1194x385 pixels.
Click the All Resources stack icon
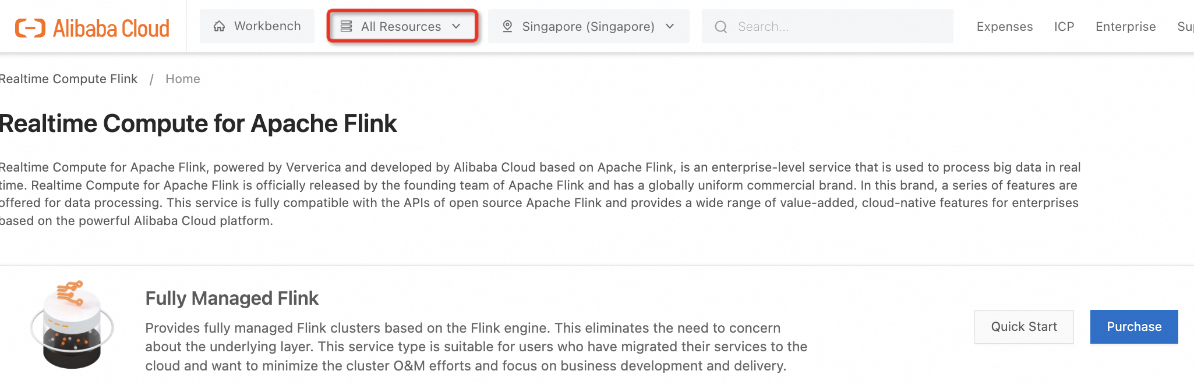tap(346, 26)
